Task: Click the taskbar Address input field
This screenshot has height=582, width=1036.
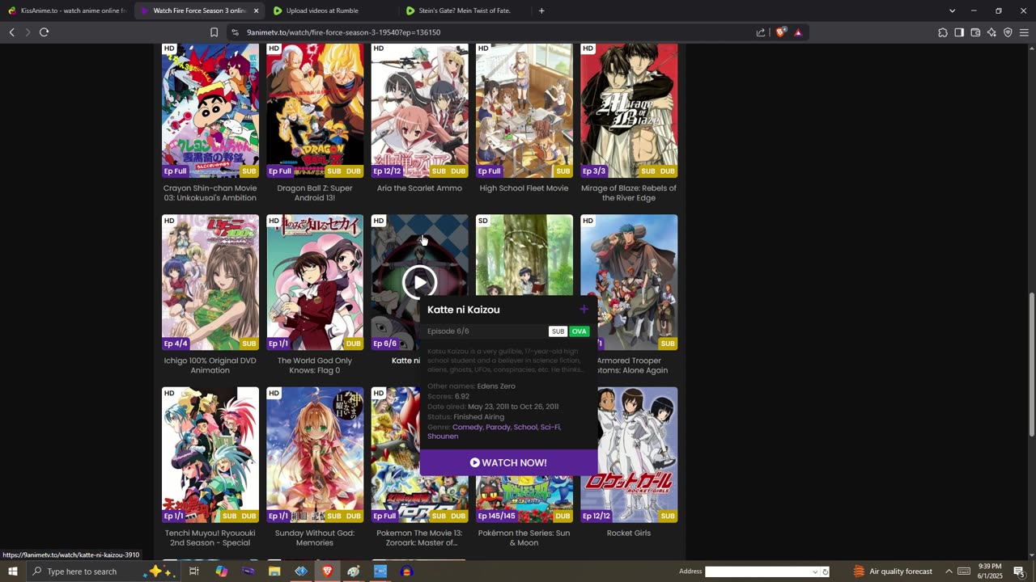Action: pos(758,571)
